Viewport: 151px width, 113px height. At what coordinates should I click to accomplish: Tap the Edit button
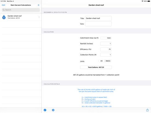tap(4, 5)
